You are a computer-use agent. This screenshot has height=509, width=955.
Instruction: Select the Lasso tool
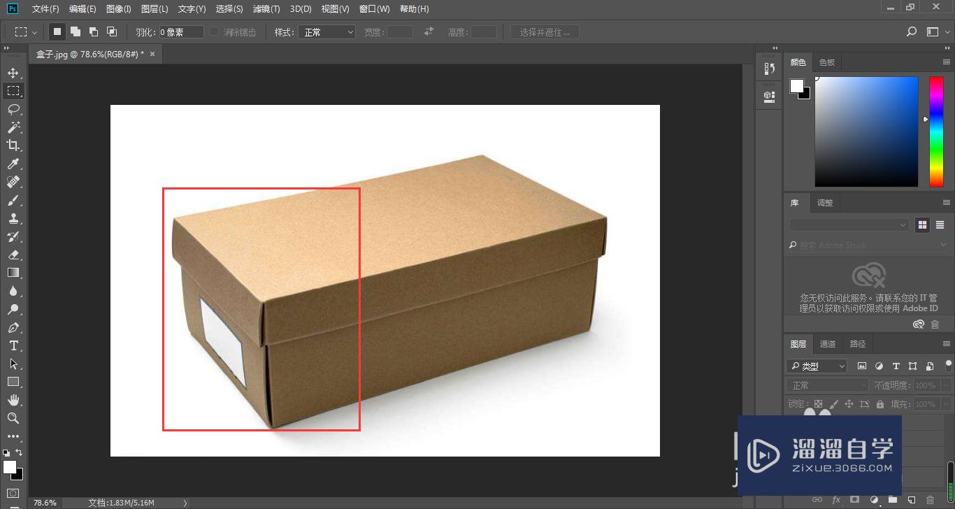point(13,109)
